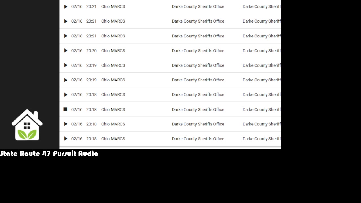Play the second 20:21 recording in the list

pyautogui.click(x=66, y=21)
